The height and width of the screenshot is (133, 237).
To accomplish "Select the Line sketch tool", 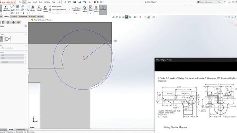I will click(12, 7).
